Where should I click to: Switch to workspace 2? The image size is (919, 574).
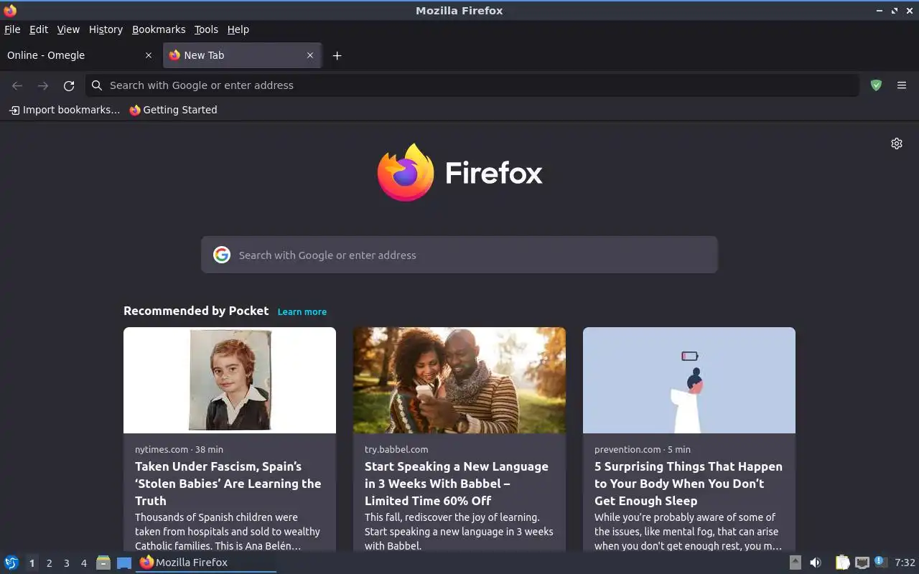pyautogui.click(x=49, y=563)
